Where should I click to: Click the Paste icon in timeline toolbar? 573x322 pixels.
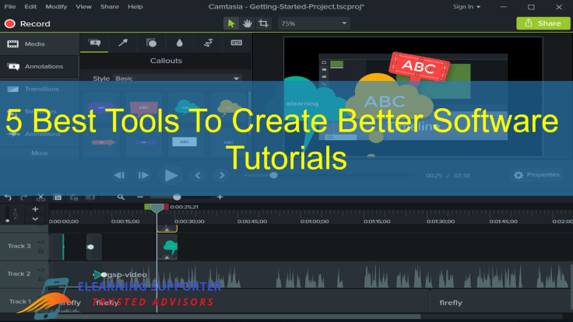(74, 198)
